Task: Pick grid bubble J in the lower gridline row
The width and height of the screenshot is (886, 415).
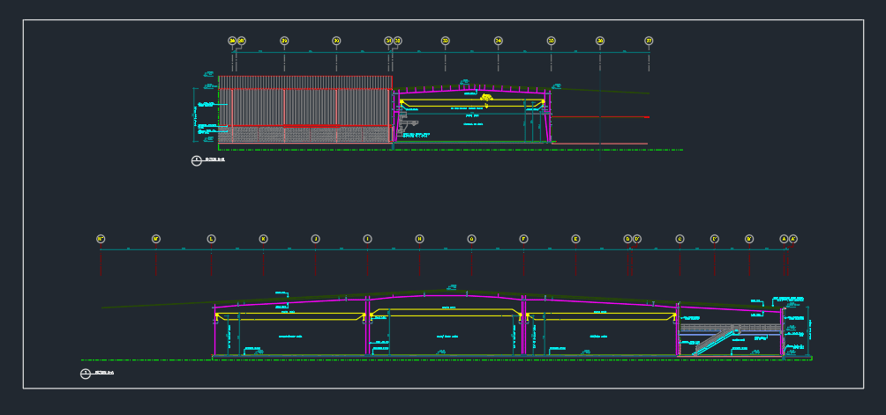Action: [315, 239]
